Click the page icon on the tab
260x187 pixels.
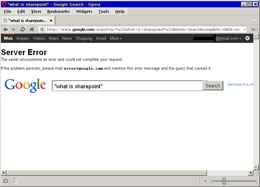(5, 20)
